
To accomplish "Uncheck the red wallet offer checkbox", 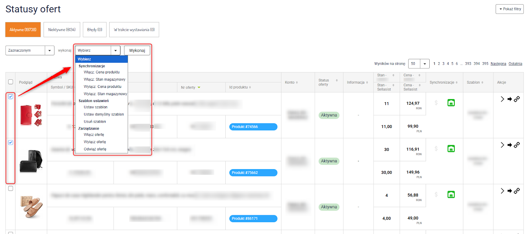I will click(x=11, y=97).
